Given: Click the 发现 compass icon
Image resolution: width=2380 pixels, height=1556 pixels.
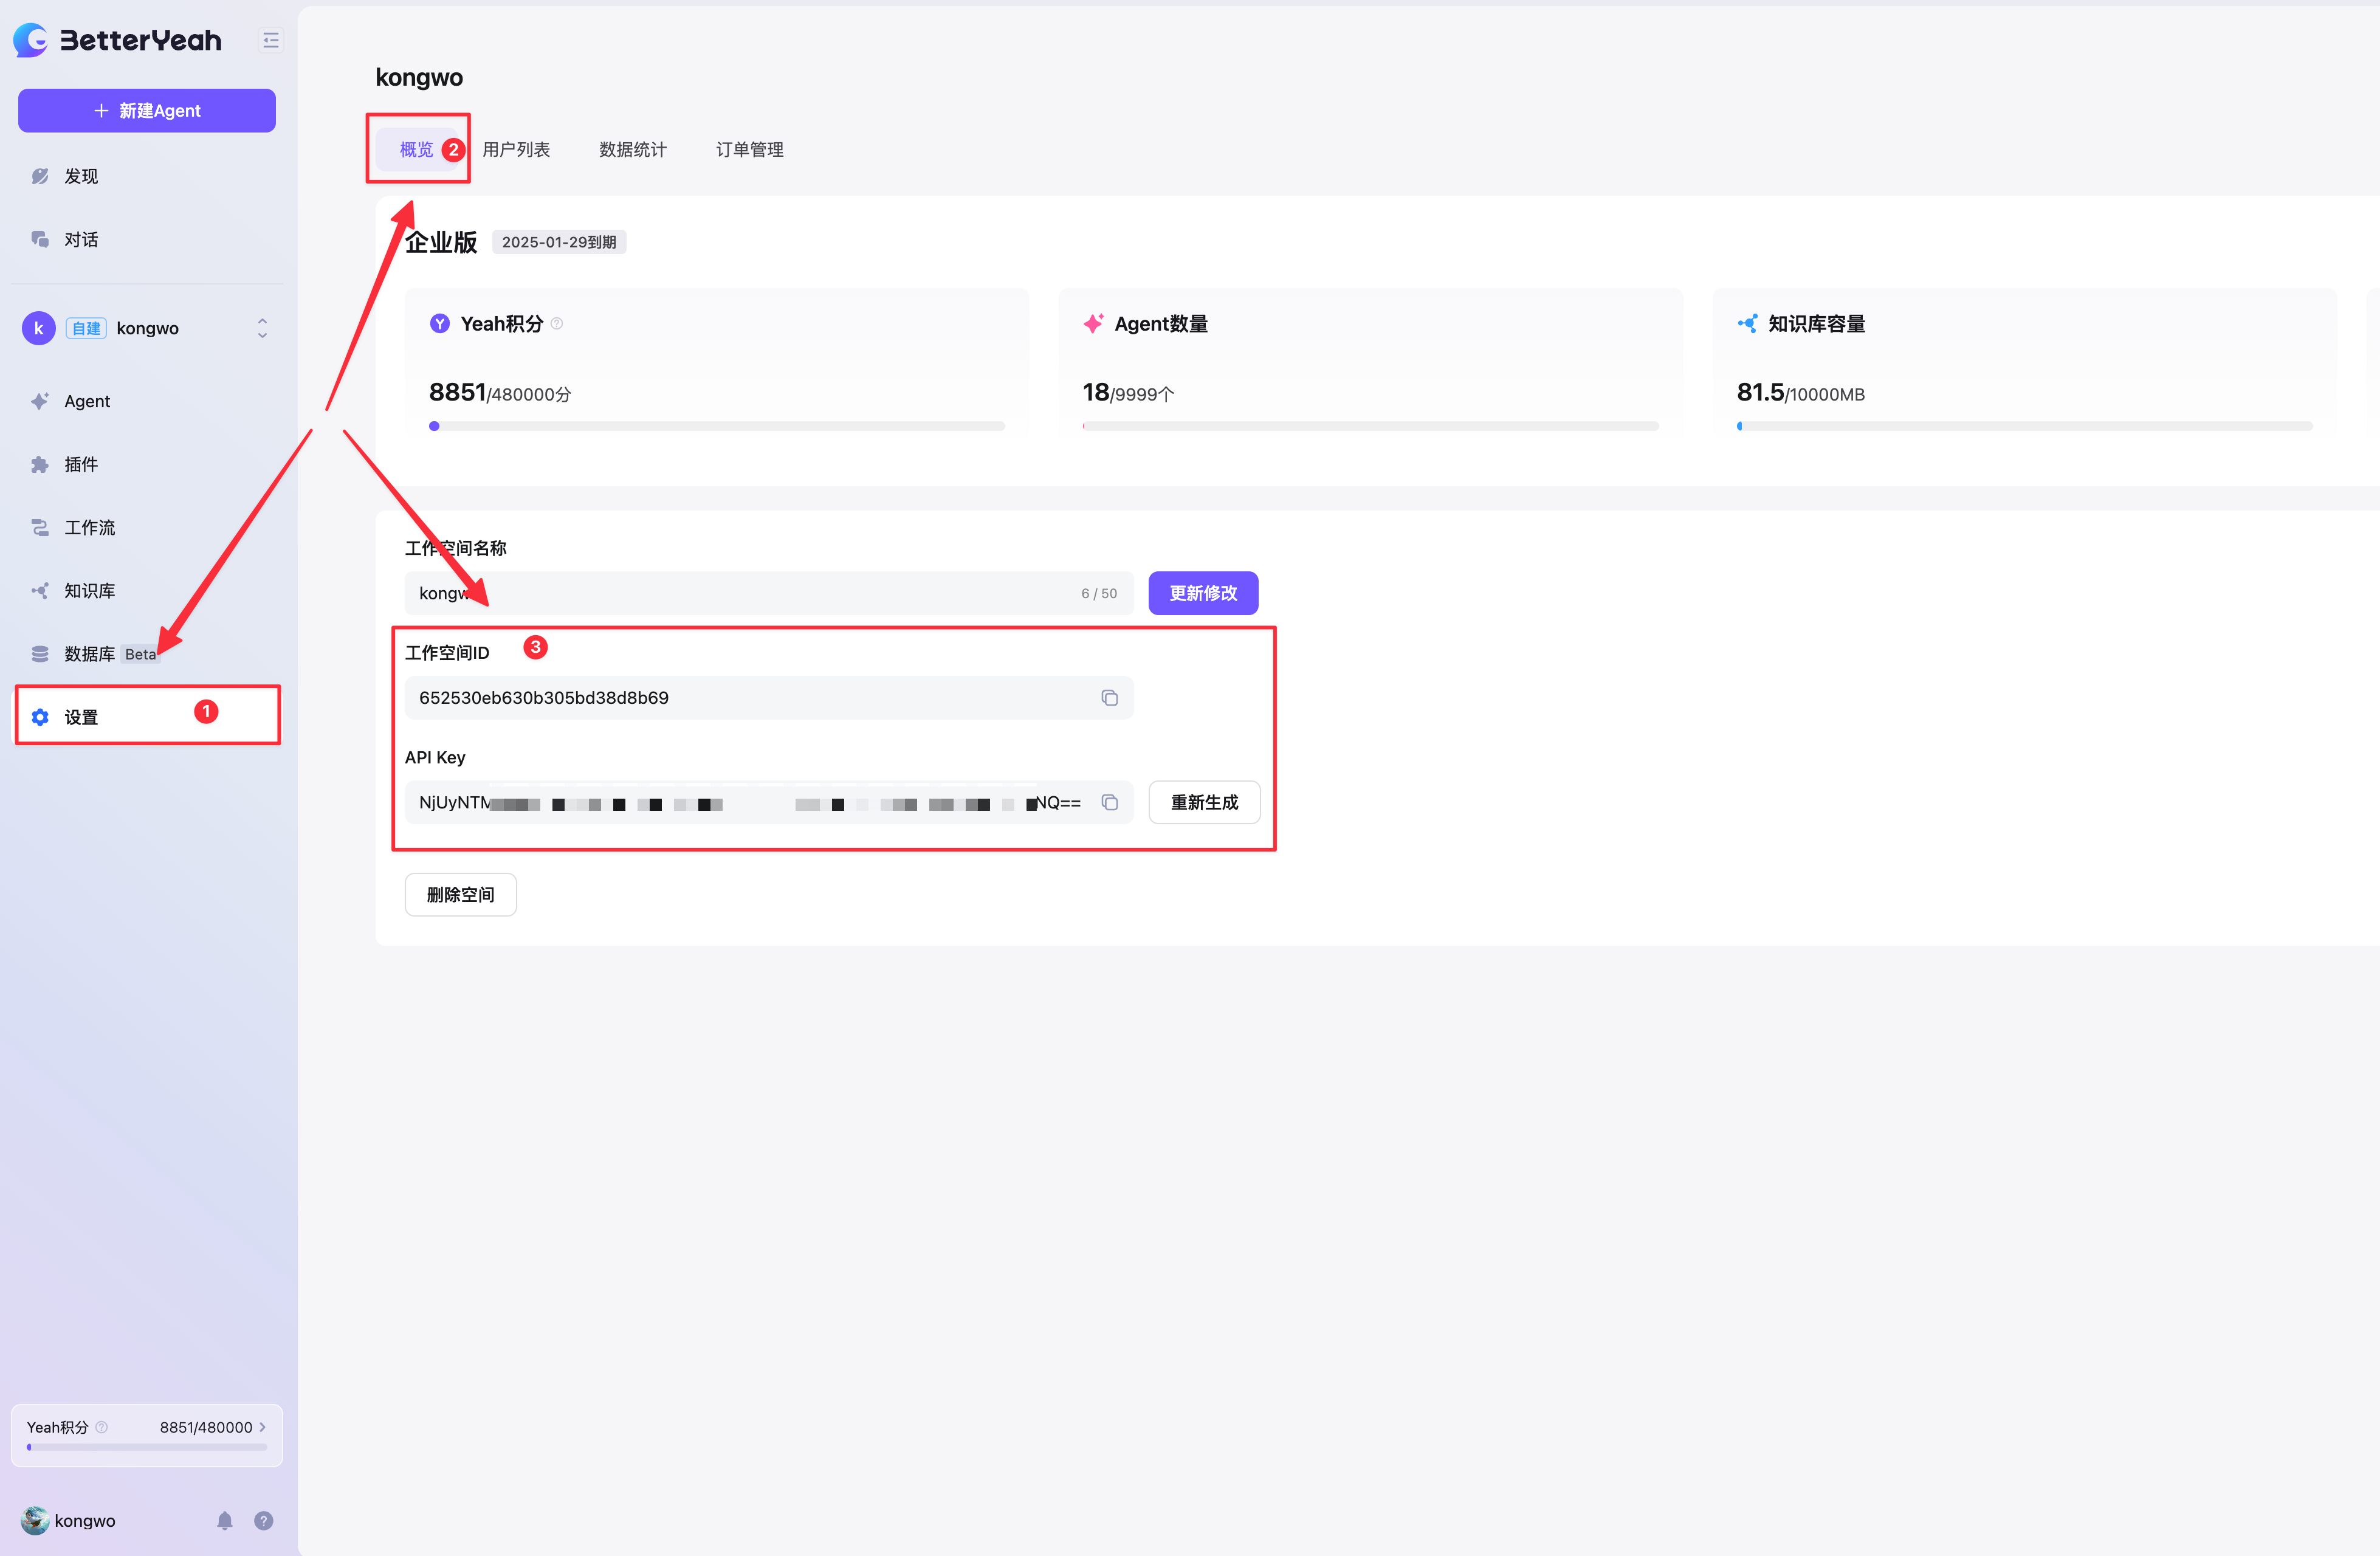Looking at the screenshot, I should [x=40, y=176].
